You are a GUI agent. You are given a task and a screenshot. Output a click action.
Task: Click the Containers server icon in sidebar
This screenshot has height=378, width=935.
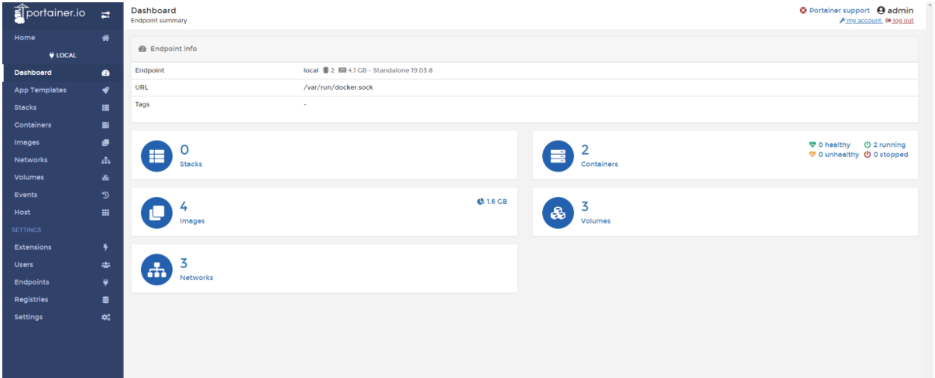(x=106, y=125)
